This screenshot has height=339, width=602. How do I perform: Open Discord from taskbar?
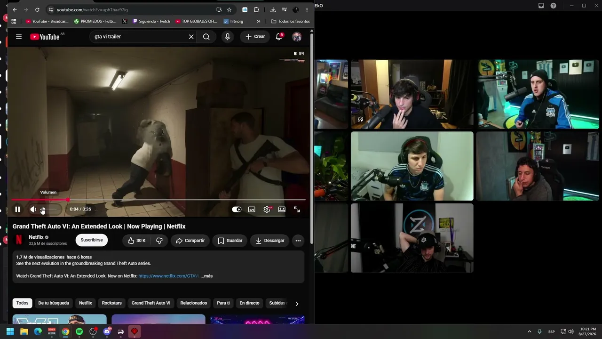tap(107, 331)
